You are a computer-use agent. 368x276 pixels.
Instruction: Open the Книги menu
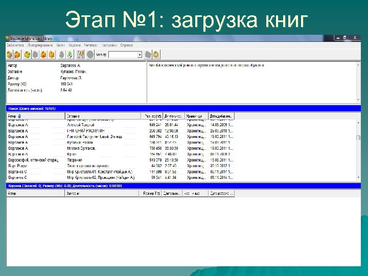(60, 45)
